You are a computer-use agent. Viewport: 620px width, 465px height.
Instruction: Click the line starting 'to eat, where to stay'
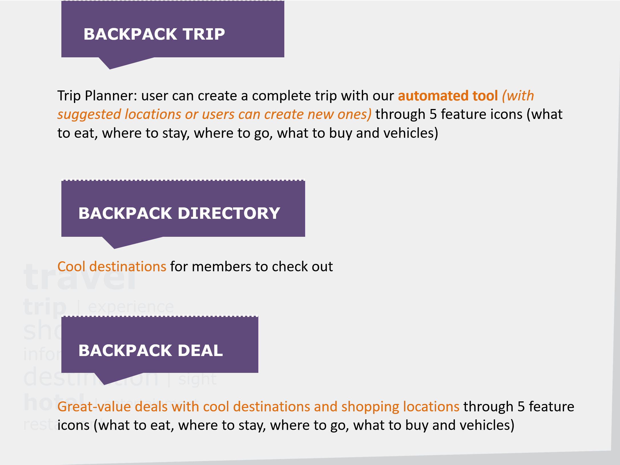tap(247, 133)
